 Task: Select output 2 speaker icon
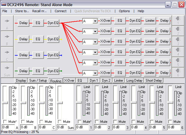coord(178,31)
